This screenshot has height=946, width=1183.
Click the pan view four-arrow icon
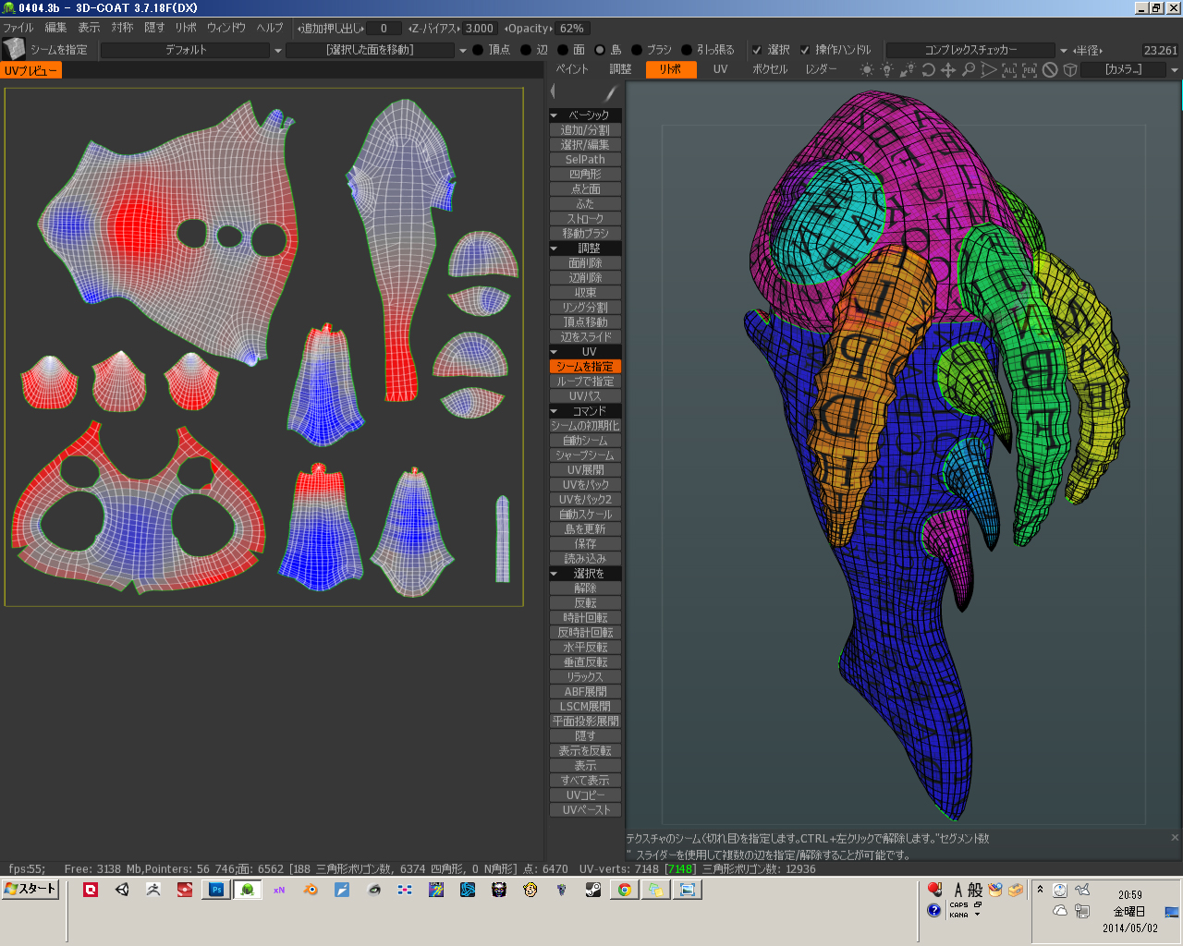(x=948, y=69)
